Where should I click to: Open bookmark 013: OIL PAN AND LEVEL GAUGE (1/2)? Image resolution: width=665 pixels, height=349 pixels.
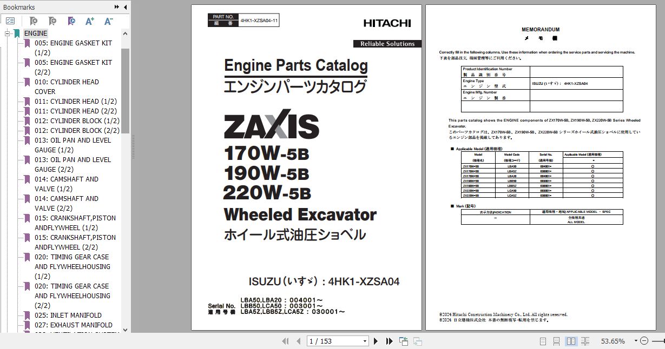pyautogui.click(x=73, y=145)
